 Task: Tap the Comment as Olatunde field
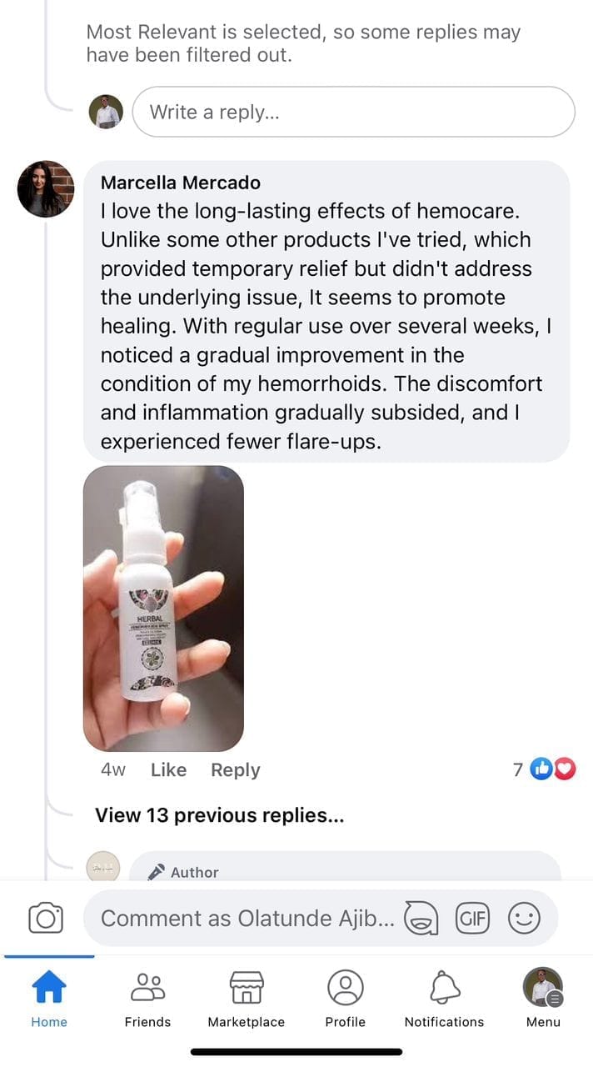tap(247, 919)
